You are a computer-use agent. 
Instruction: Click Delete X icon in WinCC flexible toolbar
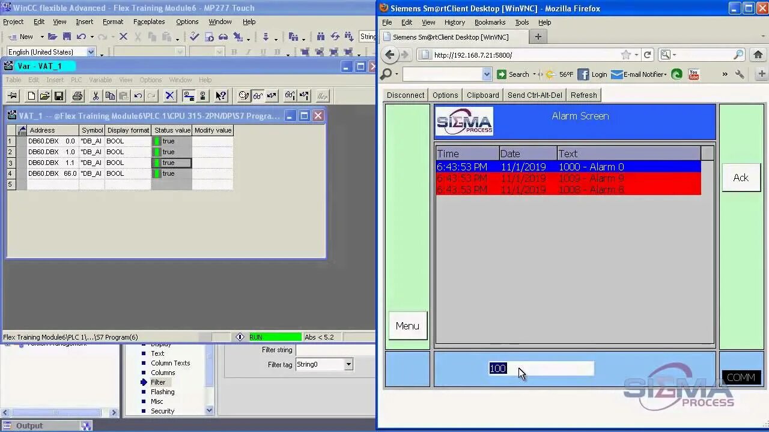(123, 37)
